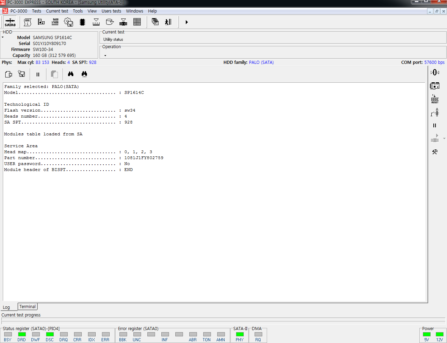This screenshot has width=447, height=343.
Task: Click the green DSC status indicator
Action: (50, 334)
